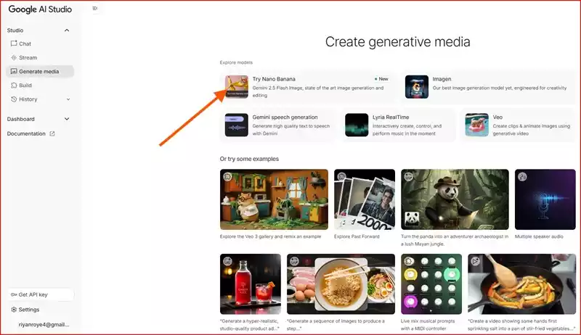
Task: Open the stir-fried vegetables video example
Action: coord(521,284)
